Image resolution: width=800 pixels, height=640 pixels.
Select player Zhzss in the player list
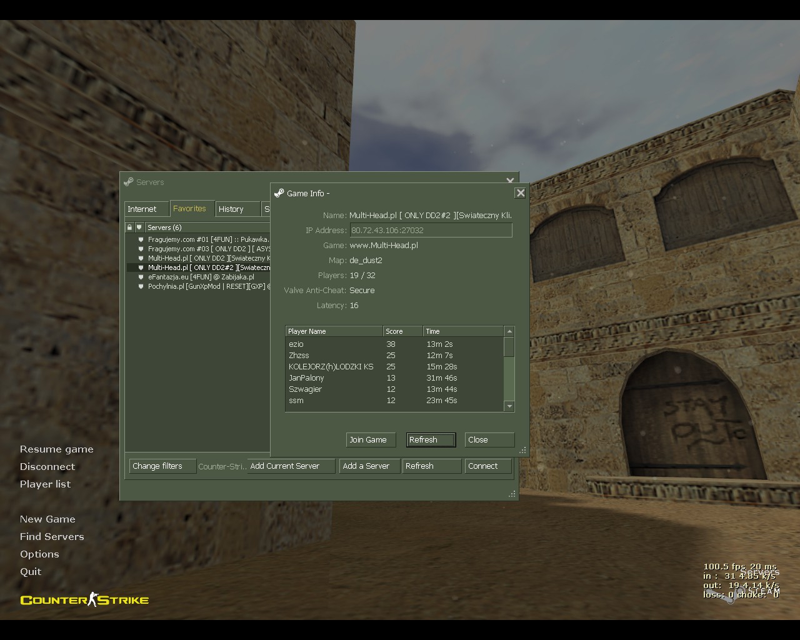(x=395, y=356)
